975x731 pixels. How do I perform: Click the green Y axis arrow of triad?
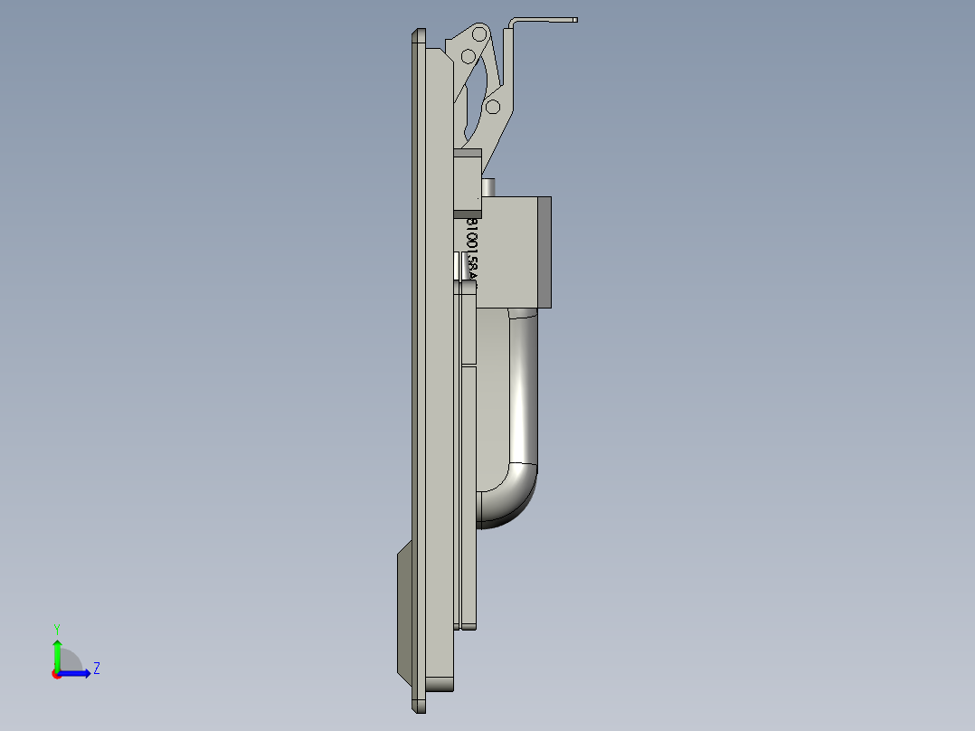point(57,655)
